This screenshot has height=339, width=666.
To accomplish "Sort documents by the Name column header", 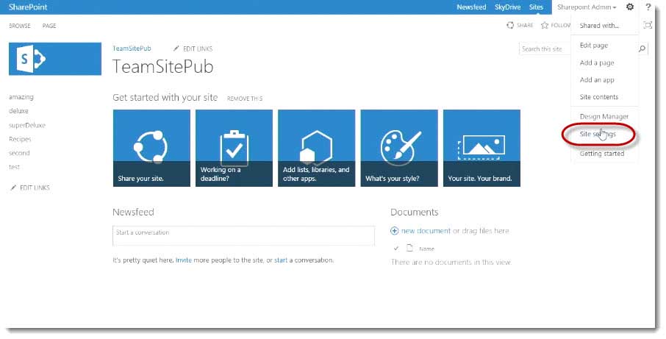I will coord(426,249).
